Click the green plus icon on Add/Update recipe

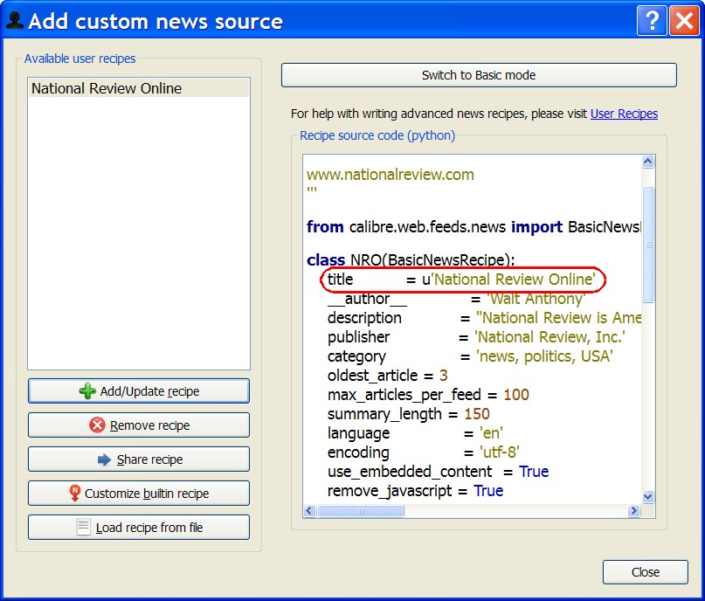tap(87, 391)
